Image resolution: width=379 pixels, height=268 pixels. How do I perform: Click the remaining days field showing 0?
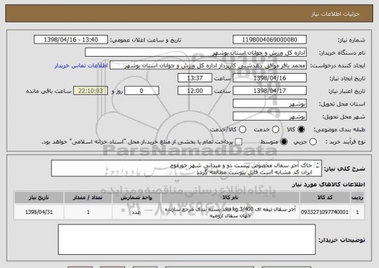(x=141, y=91)
